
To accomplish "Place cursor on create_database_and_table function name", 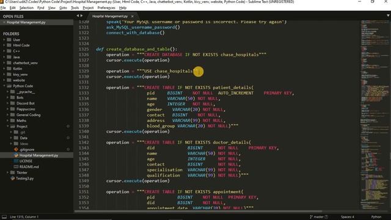I will [138, 49].
